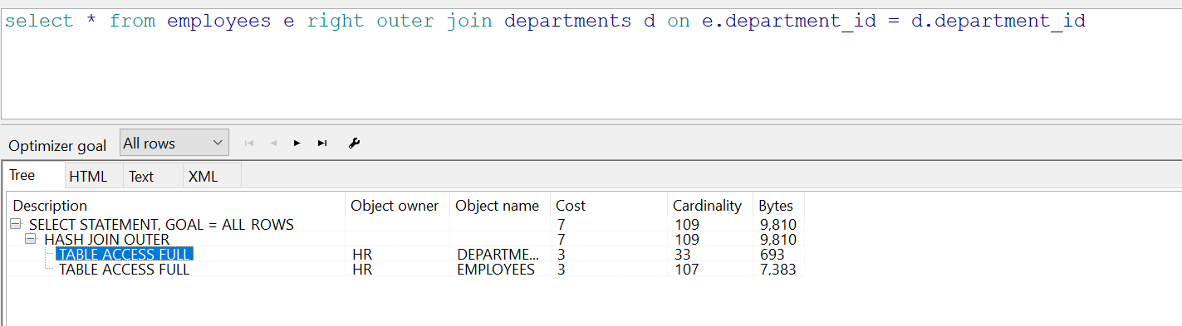Screen dimensions: 1182x326
Task: Collapse the SELECT STATEMENT tree node
Action: 17,224
